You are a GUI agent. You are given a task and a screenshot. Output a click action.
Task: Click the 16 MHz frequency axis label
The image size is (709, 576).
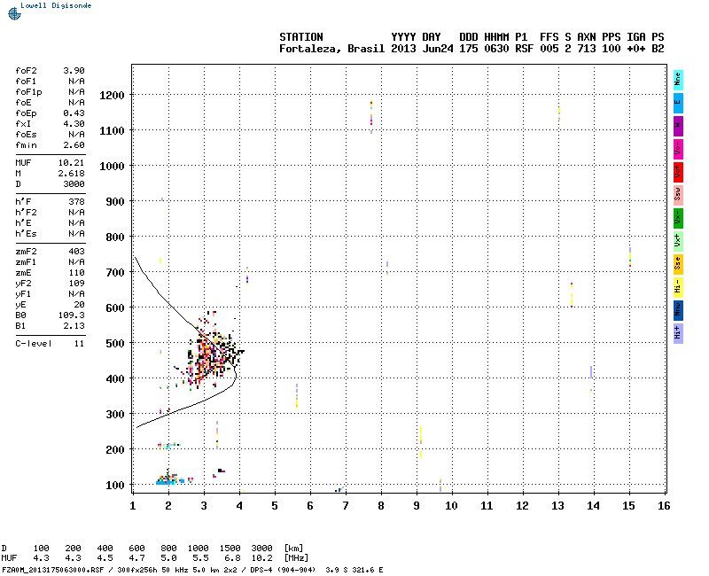(664, 506)
